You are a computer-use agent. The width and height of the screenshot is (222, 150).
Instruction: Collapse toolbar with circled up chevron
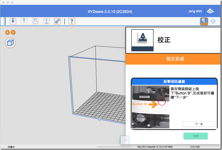click(x=213, y=21)
